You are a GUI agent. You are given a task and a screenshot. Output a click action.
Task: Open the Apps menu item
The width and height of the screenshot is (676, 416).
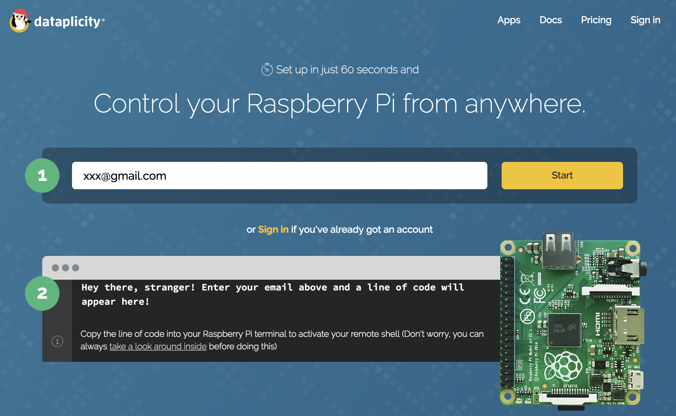click(509, 20)
